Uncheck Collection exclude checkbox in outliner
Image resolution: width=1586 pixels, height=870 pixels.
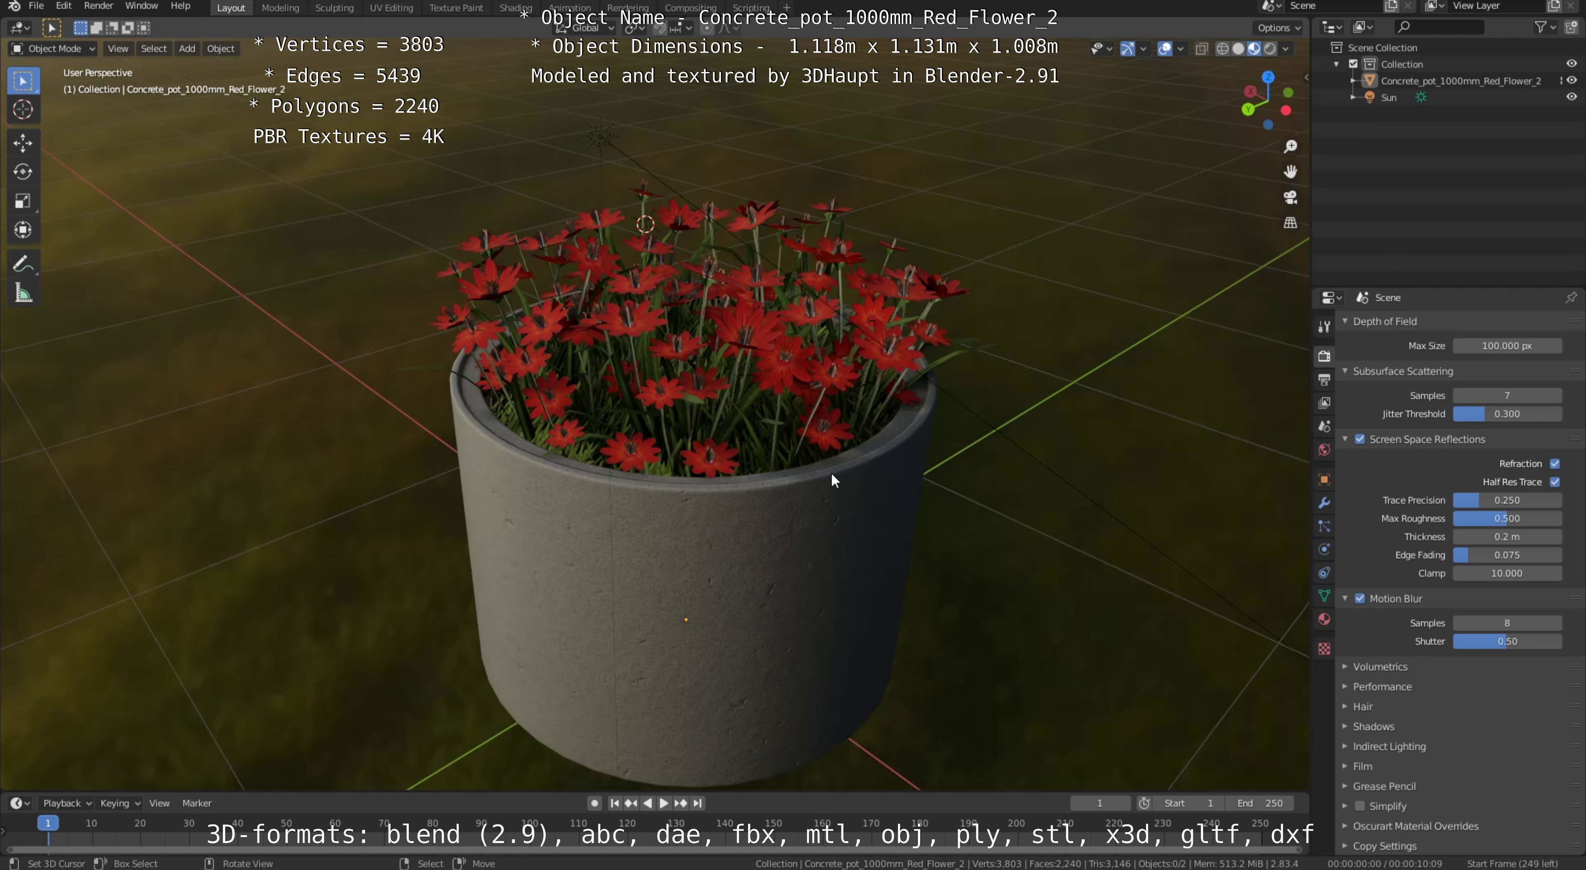coord(1353,64)
